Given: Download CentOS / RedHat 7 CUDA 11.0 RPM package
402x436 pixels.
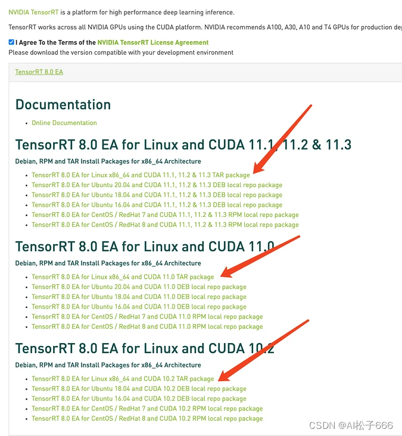Looking at the screenshot, I should (147, 317).
